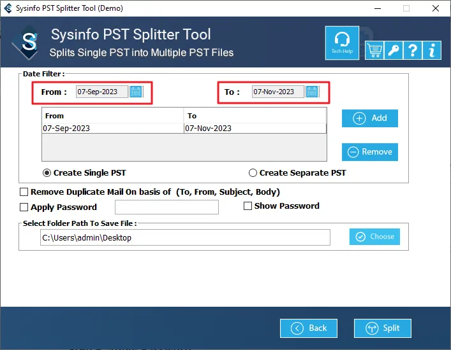Screen dimensions: 451x350
Task: Select the 07-Nov-2023 To table cell
Action: [255, 129]
